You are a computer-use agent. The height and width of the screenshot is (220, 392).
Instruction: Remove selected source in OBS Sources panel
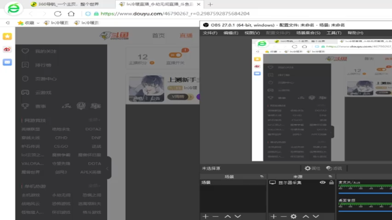point(284,216)
